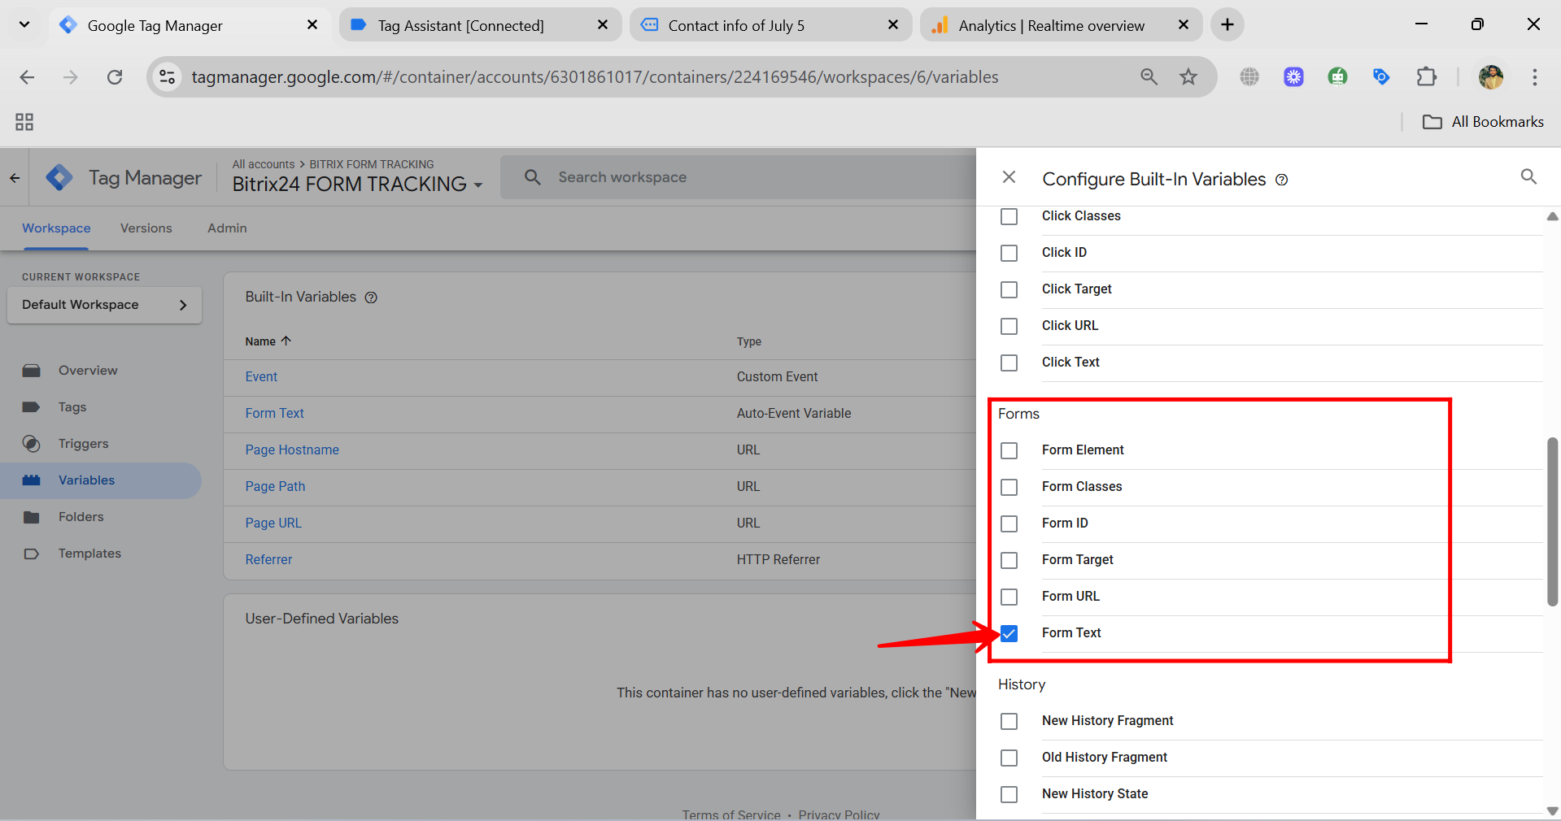Open Tags in the sidebar

pos(72,406)
